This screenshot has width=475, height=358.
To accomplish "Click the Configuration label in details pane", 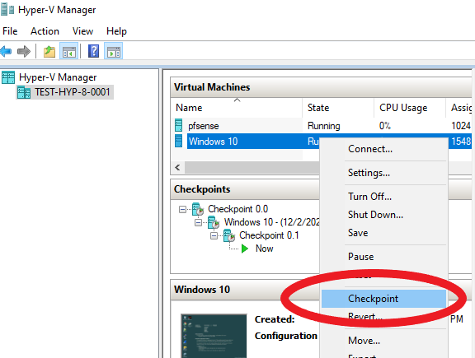I will (x=285, y=336).
